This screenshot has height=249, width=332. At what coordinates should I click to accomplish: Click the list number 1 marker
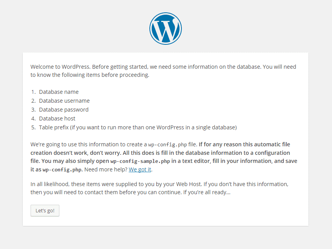[x=34, y=92]
